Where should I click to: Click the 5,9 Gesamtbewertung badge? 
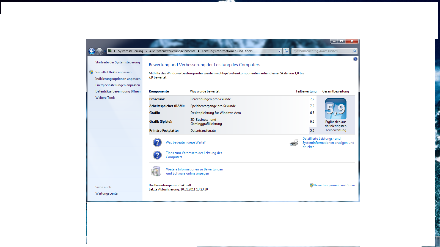(x=335, y=109)
